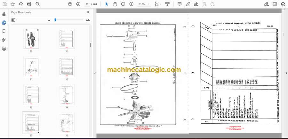Click the upload to cloud icon
The image size is (288, 139).
pyautogui.click(x=21, y=4)
